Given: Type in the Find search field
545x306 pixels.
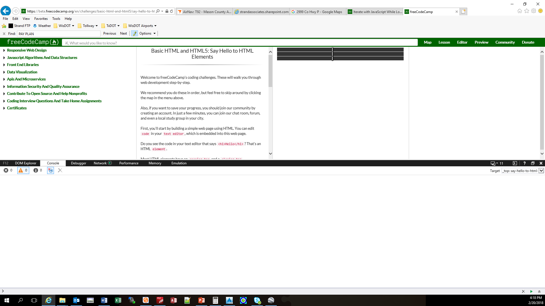Looking at the screenshot, I should click(x=58, y=34).
